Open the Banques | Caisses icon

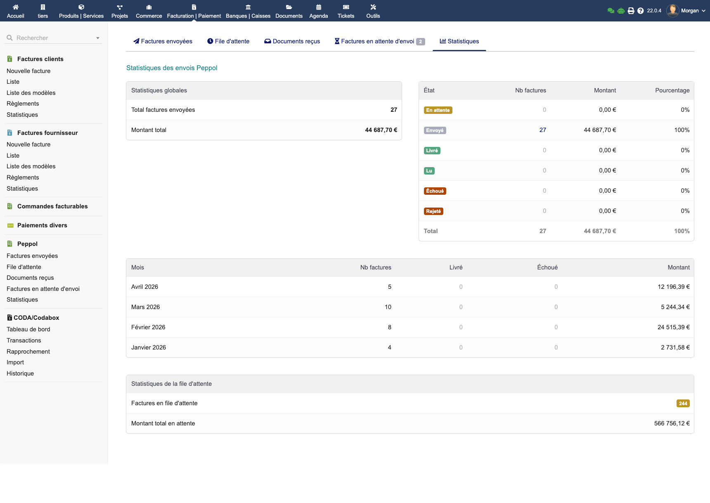coord(248,7)
